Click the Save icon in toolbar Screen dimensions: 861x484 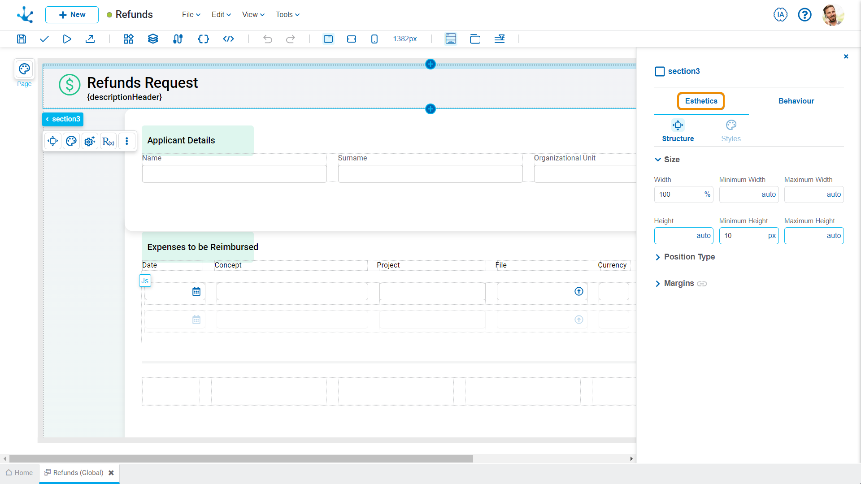coord(22,39)
